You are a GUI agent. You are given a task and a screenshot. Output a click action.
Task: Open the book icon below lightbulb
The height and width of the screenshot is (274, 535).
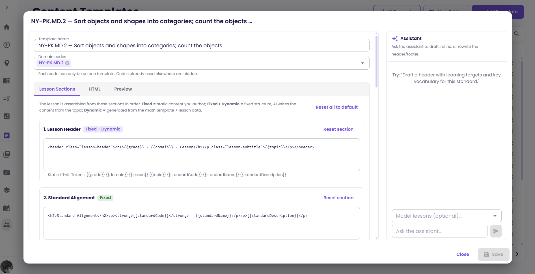[7, 81]
